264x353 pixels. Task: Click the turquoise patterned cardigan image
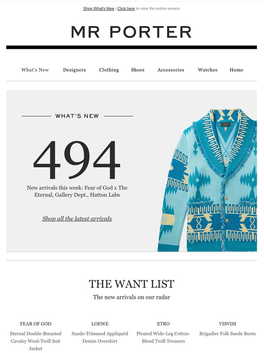(x=207, y=180)
